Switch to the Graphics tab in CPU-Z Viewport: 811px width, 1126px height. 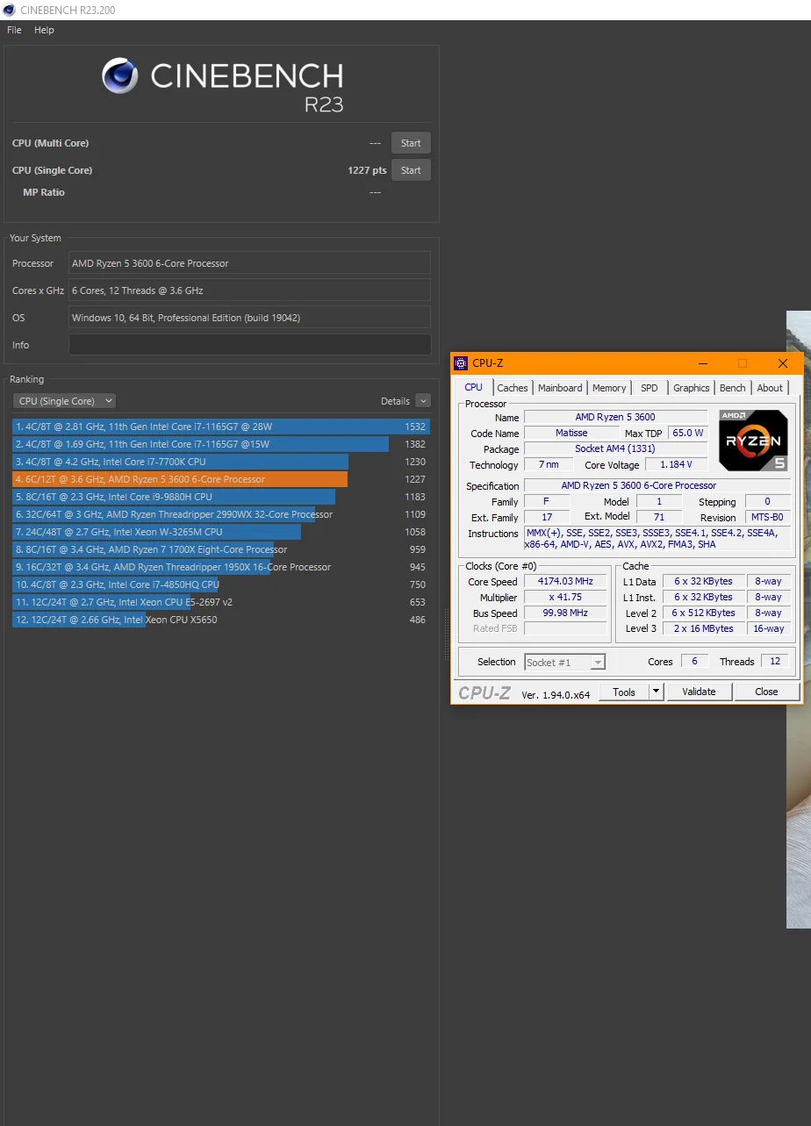(x=692, y=388)
